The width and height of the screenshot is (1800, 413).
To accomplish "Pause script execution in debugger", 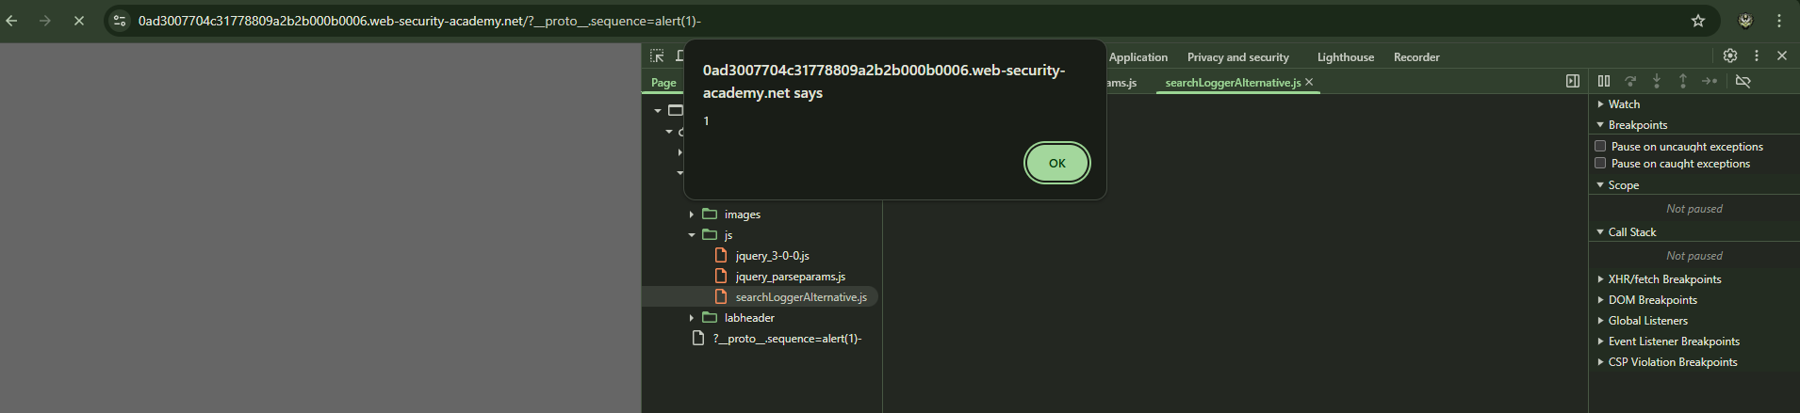I will (x=1604, y=82).
